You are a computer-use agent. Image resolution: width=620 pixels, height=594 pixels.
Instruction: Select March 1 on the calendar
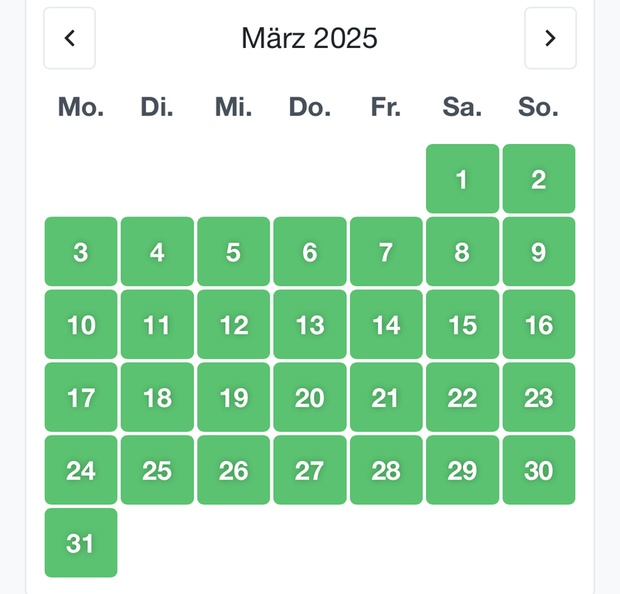pos(462,179)
